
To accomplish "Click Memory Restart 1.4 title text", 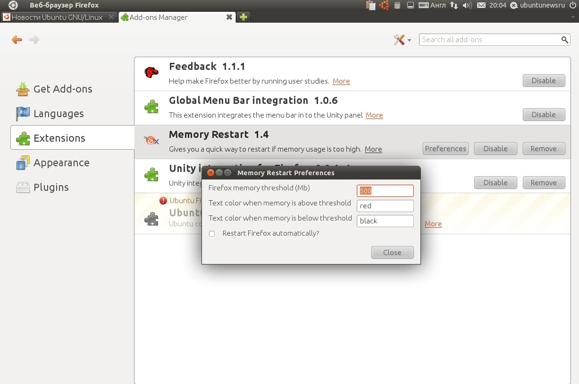I will point(219,135).
